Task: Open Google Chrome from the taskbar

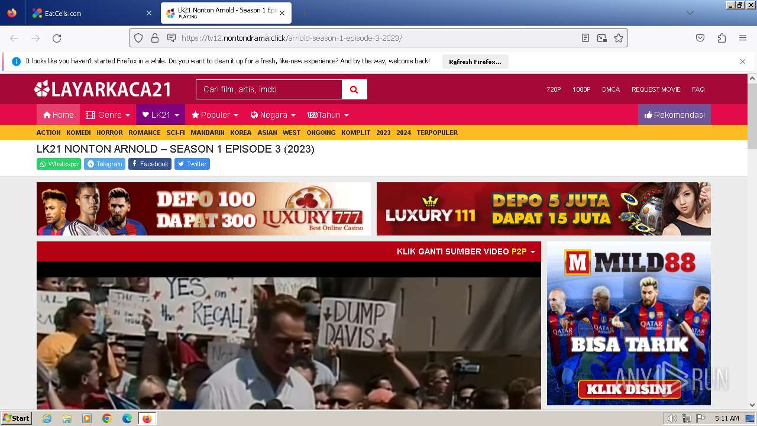Action: coord(107,418)
